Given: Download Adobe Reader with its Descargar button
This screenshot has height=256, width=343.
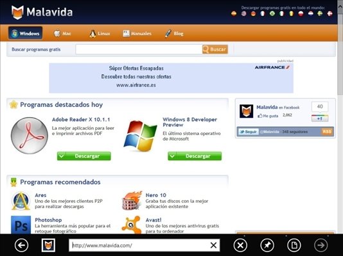Looking at the screenshot, I should point(84,156).
